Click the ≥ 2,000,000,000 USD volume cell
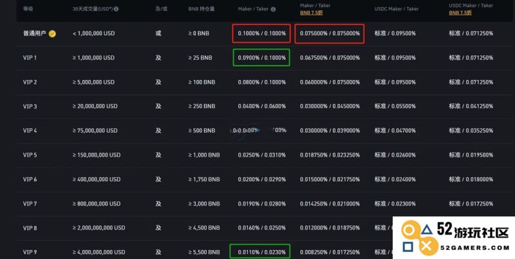The width and height of the screenshot is (515, 259). [x=99, y=228]
